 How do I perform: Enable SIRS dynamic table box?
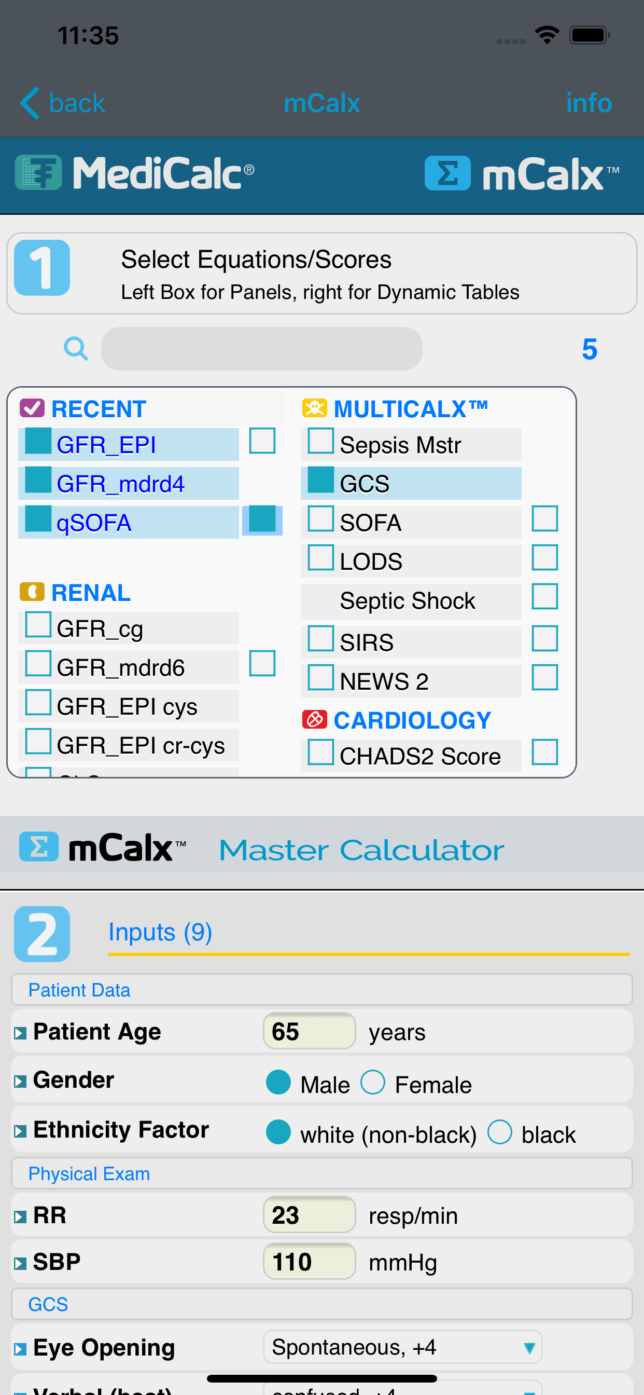click(545, 638)
